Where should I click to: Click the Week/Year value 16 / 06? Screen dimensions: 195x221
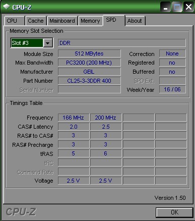click(172, 89)
